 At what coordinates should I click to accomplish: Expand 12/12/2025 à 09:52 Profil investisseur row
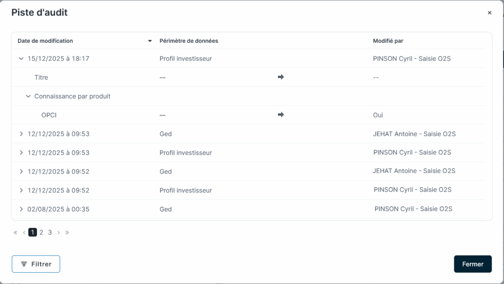click(21, 190)
